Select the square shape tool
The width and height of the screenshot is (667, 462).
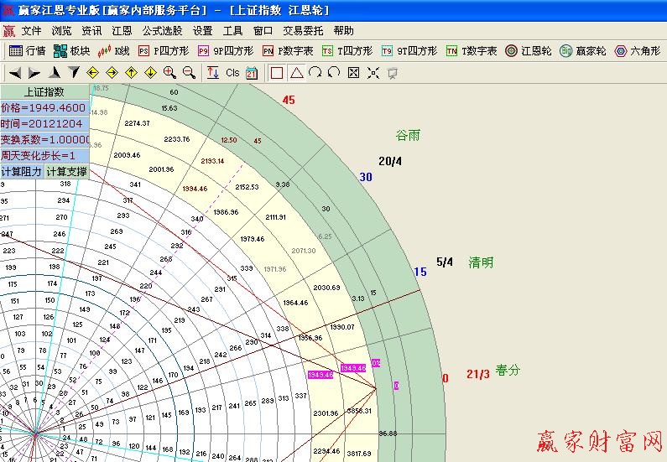277,73
